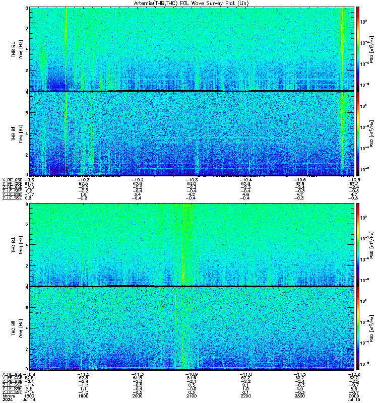The image size is (378, 403).
Task: Click the 'hhmm' time format label
Action: pyautogui.click(x=9, y=396)
